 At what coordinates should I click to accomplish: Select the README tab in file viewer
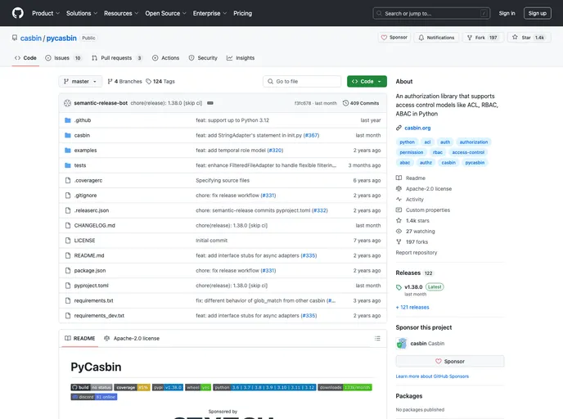coord(79,339)
